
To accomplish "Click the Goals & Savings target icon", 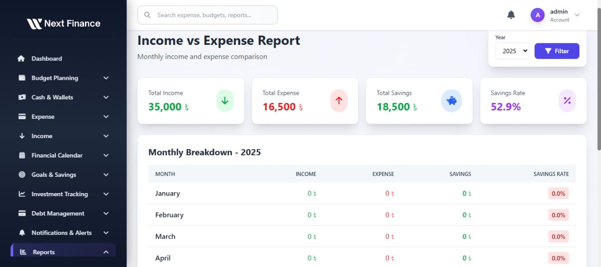I will point(22,175).
